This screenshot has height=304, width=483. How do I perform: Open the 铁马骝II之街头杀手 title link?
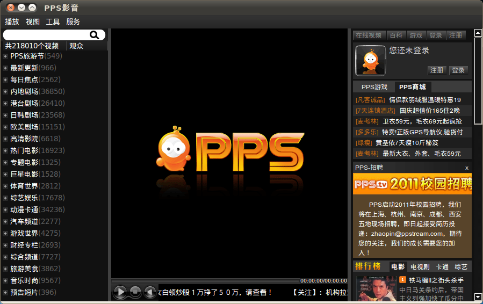(436, 280)
